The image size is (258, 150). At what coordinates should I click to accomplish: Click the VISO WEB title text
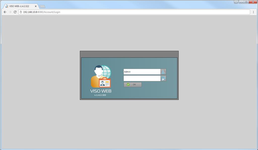click(x=101, y=91)
